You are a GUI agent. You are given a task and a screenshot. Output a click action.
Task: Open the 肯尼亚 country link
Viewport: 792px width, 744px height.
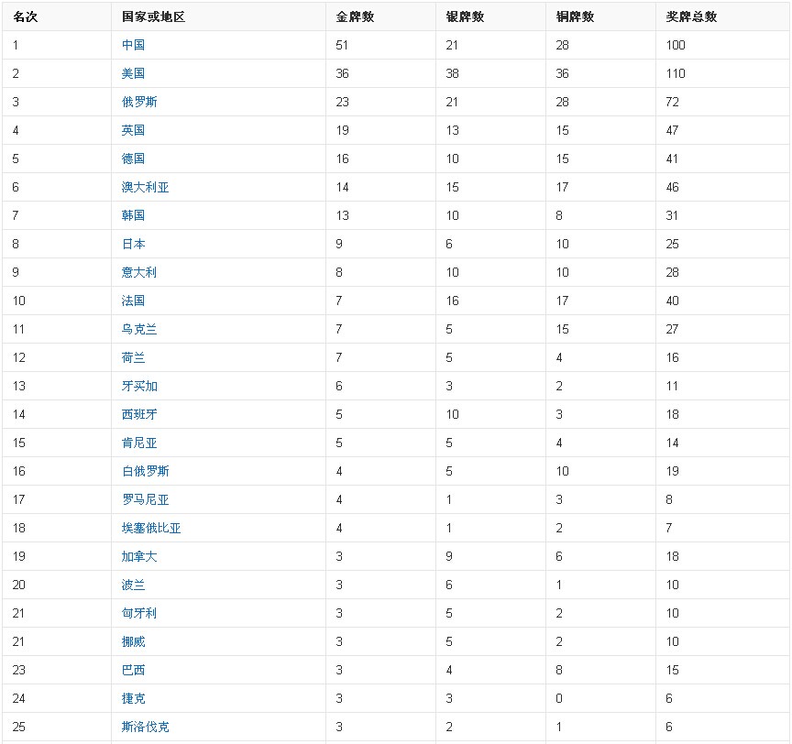[x=139, y=443]
